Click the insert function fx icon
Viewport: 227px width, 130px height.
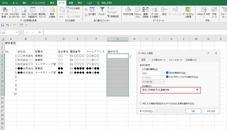tap(40, 32)
